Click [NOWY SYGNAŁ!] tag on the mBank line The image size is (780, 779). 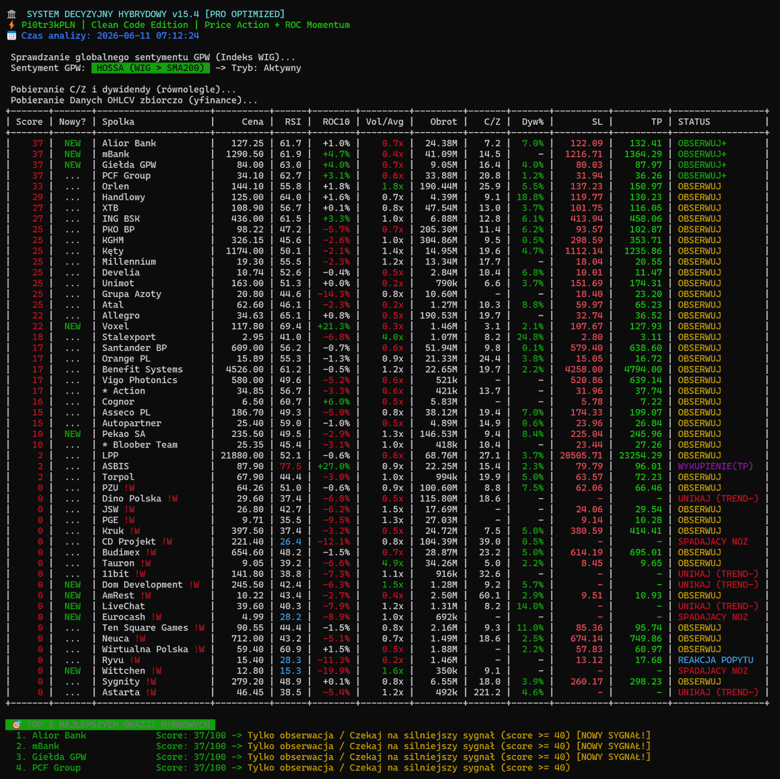tap(613, 746)
